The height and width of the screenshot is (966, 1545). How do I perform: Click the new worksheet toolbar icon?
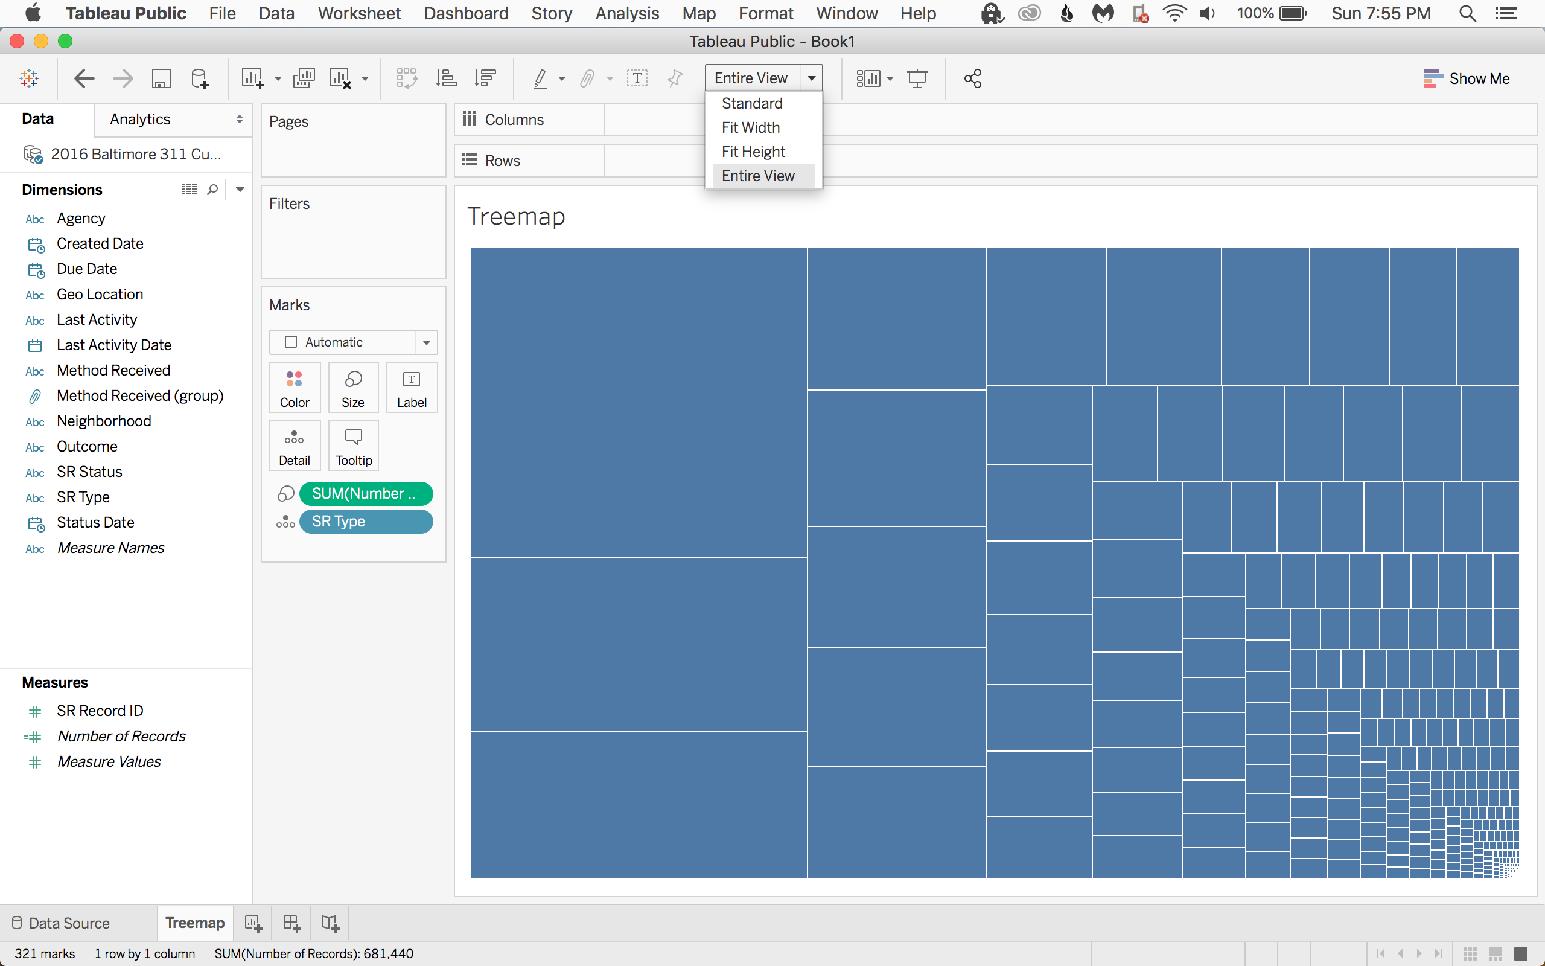pos(252,78)
